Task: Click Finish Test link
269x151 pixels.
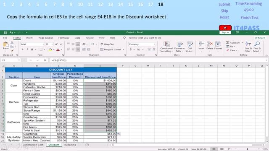Action: pyautogui.click(x=249, y=18)
